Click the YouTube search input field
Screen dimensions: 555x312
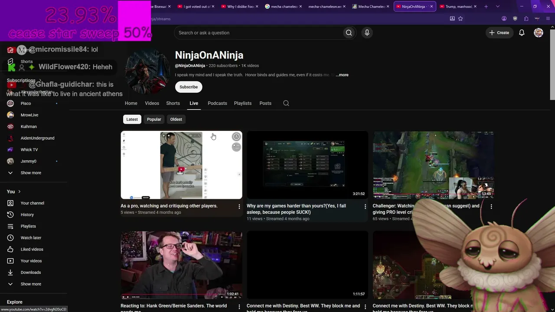pyautogui.click(x=258, y=33)
